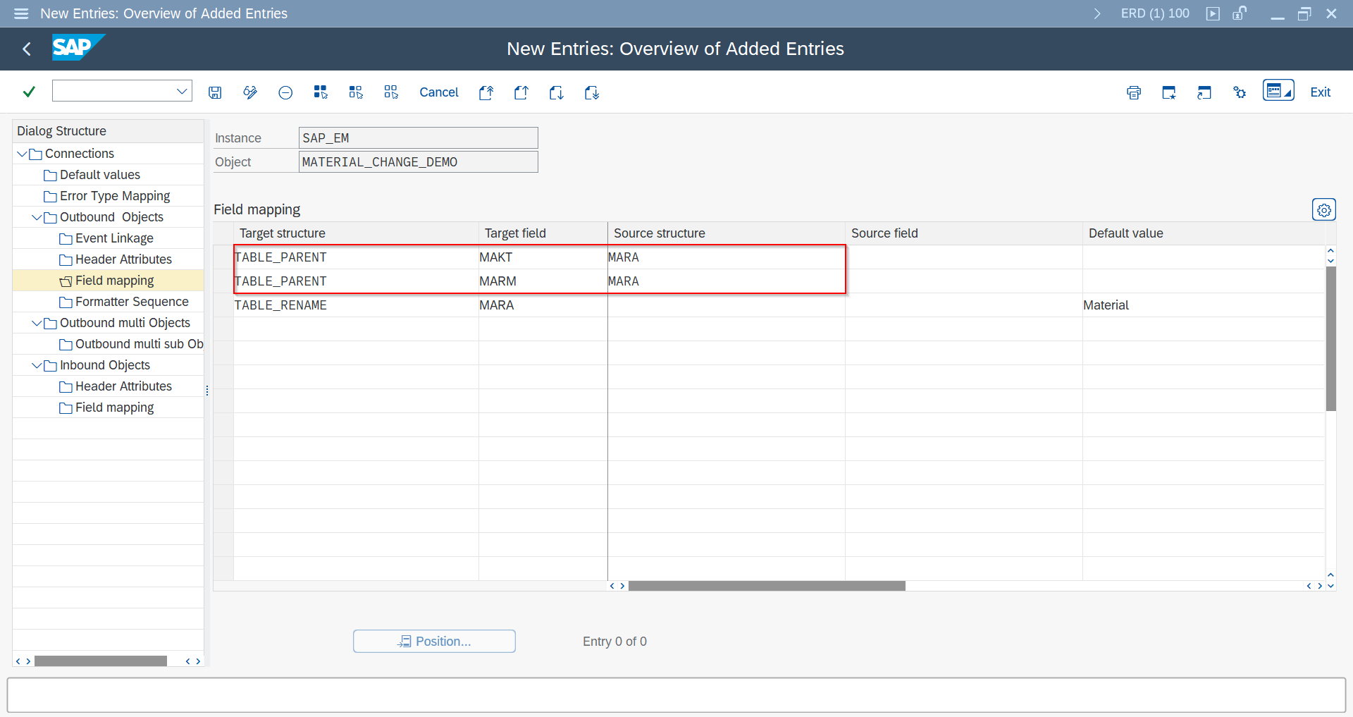1353x717 pixels.
Task: Click Exit in the toolbar
Action: 1320,92
